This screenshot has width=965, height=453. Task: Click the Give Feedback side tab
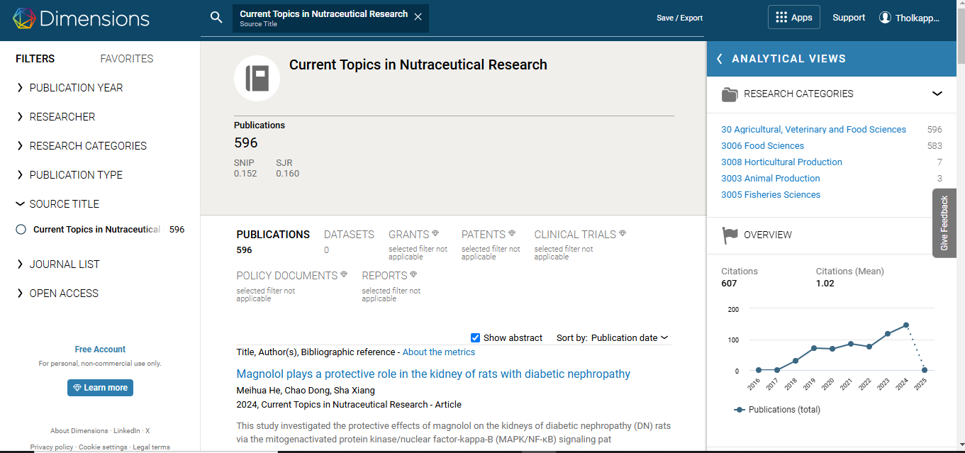coord(944,223)
